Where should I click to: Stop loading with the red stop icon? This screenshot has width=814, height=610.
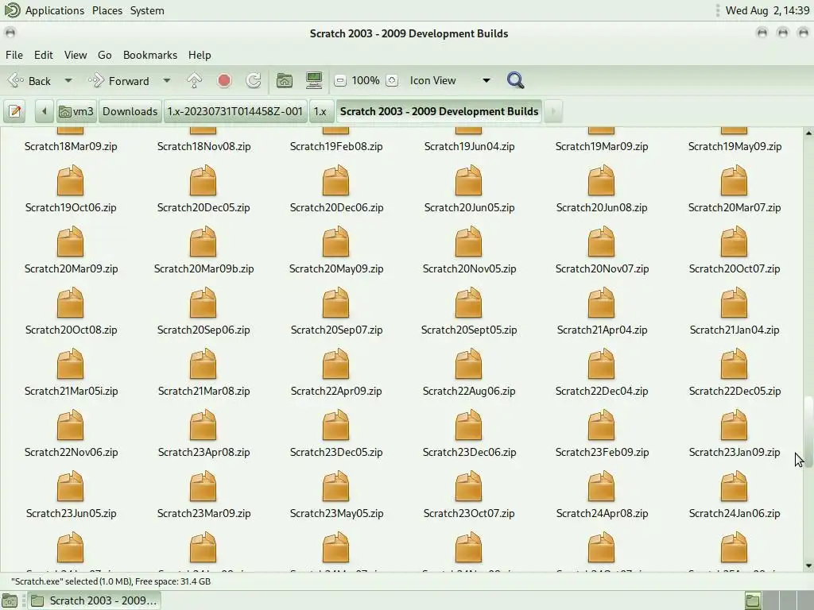click(224, 81)
